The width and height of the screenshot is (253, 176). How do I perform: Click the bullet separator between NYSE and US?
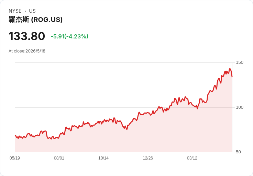pyautogui.click(x=25, y=11)
